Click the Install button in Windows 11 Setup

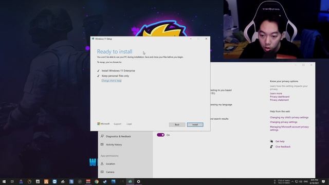coord(195,124)
